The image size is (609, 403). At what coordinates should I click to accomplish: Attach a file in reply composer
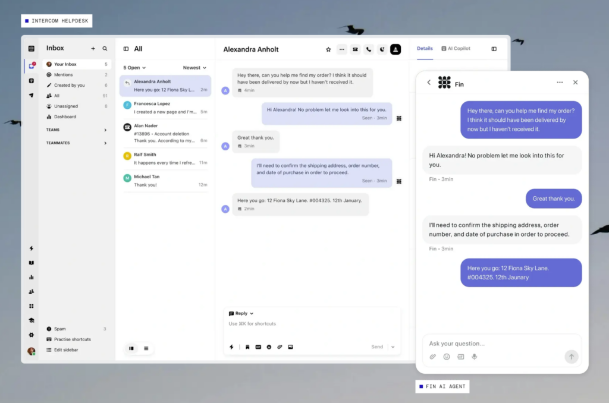tap(280, 347)
